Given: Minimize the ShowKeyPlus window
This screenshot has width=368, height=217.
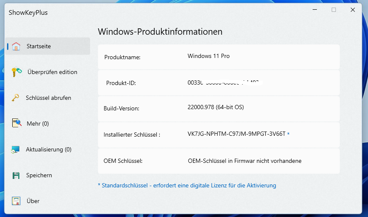Looking at the screenshot, I should [315, 10].
